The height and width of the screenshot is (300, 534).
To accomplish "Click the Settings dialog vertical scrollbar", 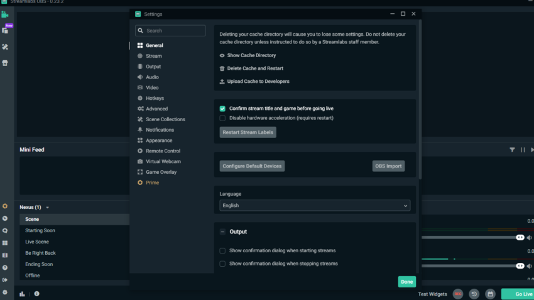I will point(420,99).
